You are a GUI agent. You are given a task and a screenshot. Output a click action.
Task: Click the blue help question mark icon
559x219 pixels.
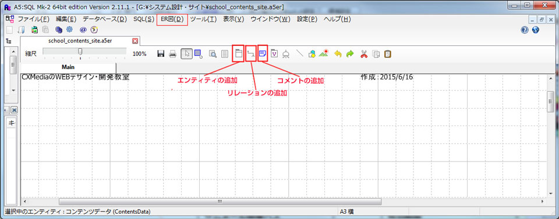click(x=525, y=30)
